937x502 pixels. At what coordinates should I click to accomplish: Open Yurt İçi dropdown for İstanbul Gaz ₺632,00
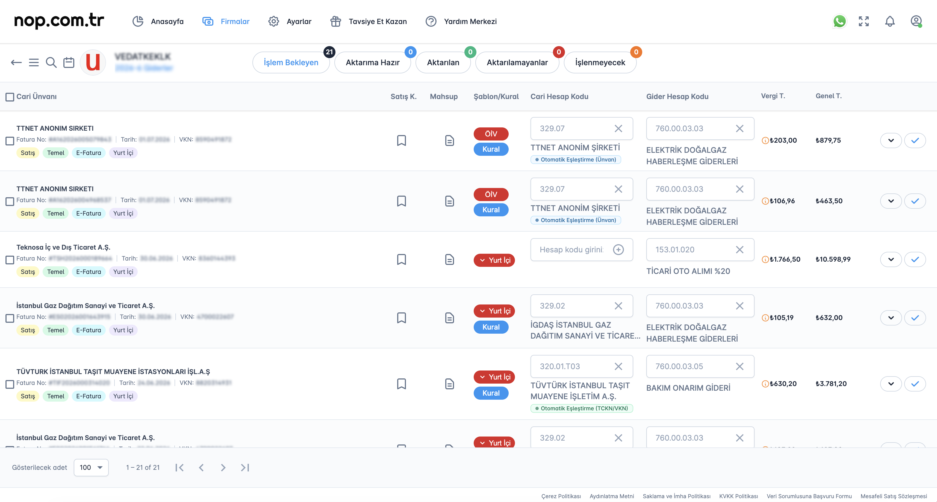(494, 311)
